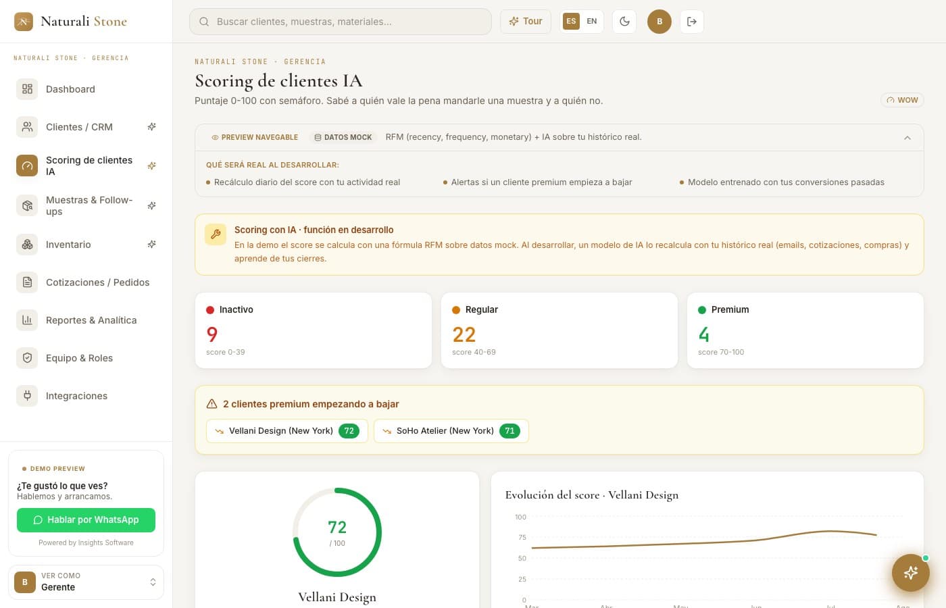
Task: Click the user avatar B in the header
Action: click(659, 22)
